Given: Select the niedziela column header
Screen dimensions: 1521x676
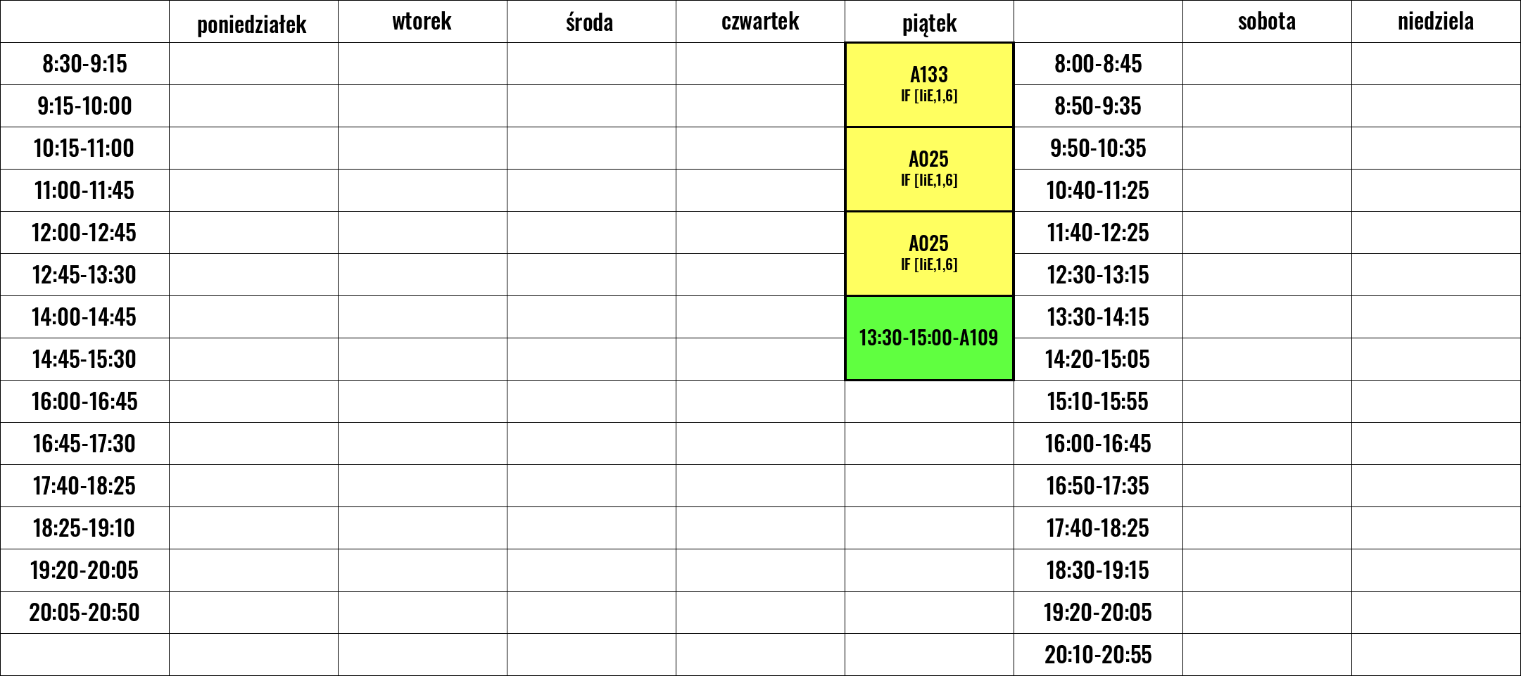Looking at the screenshot, I should (x=1436, y=22).
